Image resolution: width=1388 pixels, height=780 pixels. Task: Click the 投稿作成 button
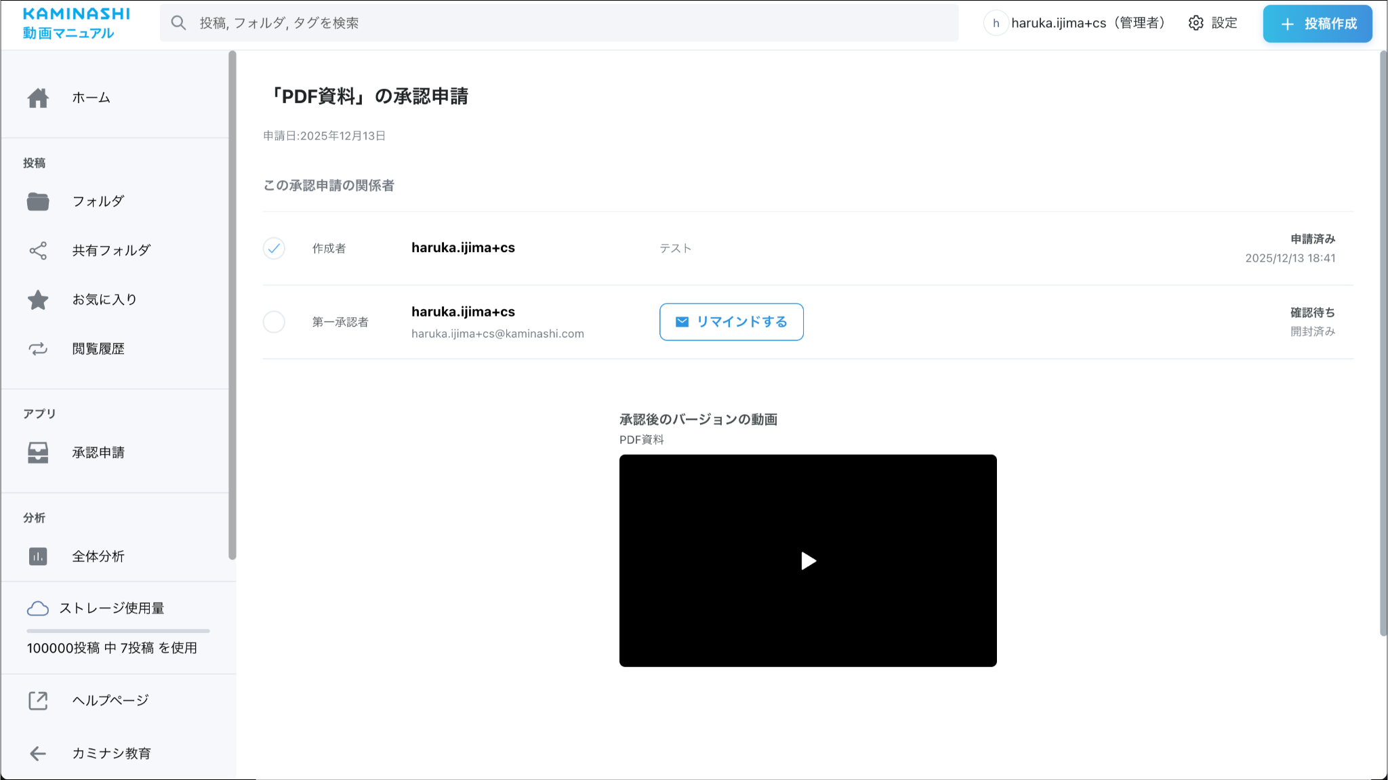coord(1317,24)
